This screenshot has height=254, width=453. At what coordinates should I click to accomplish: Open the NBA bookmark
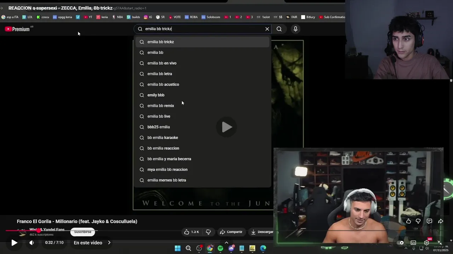(x=117, y=17)
